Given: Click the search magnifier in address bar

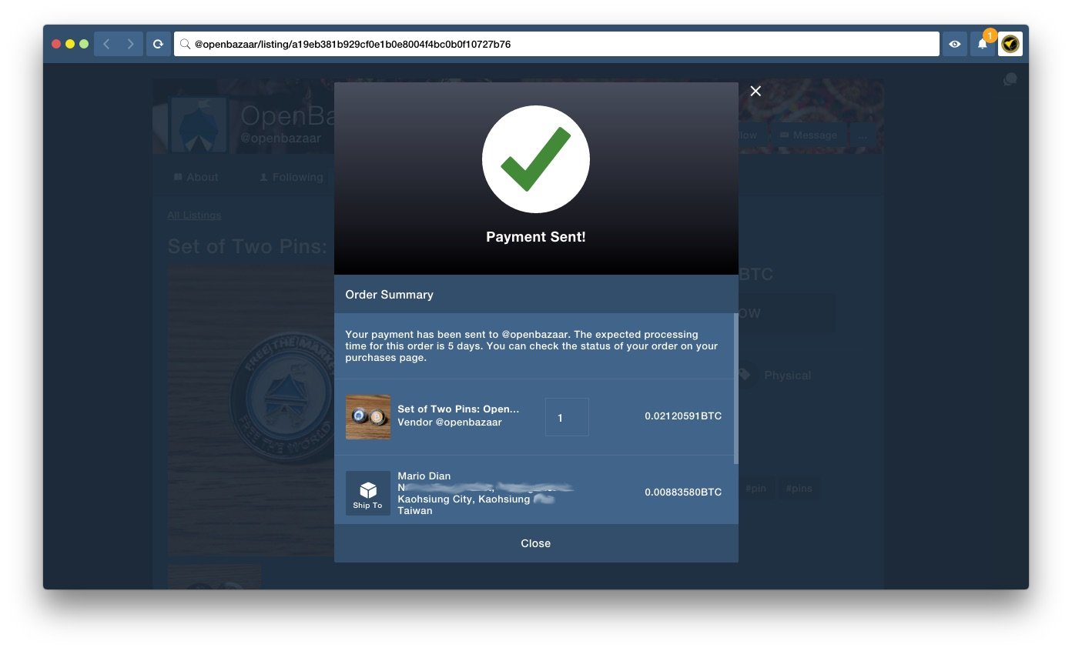Looking at the screenshot, I should (185, 45).
